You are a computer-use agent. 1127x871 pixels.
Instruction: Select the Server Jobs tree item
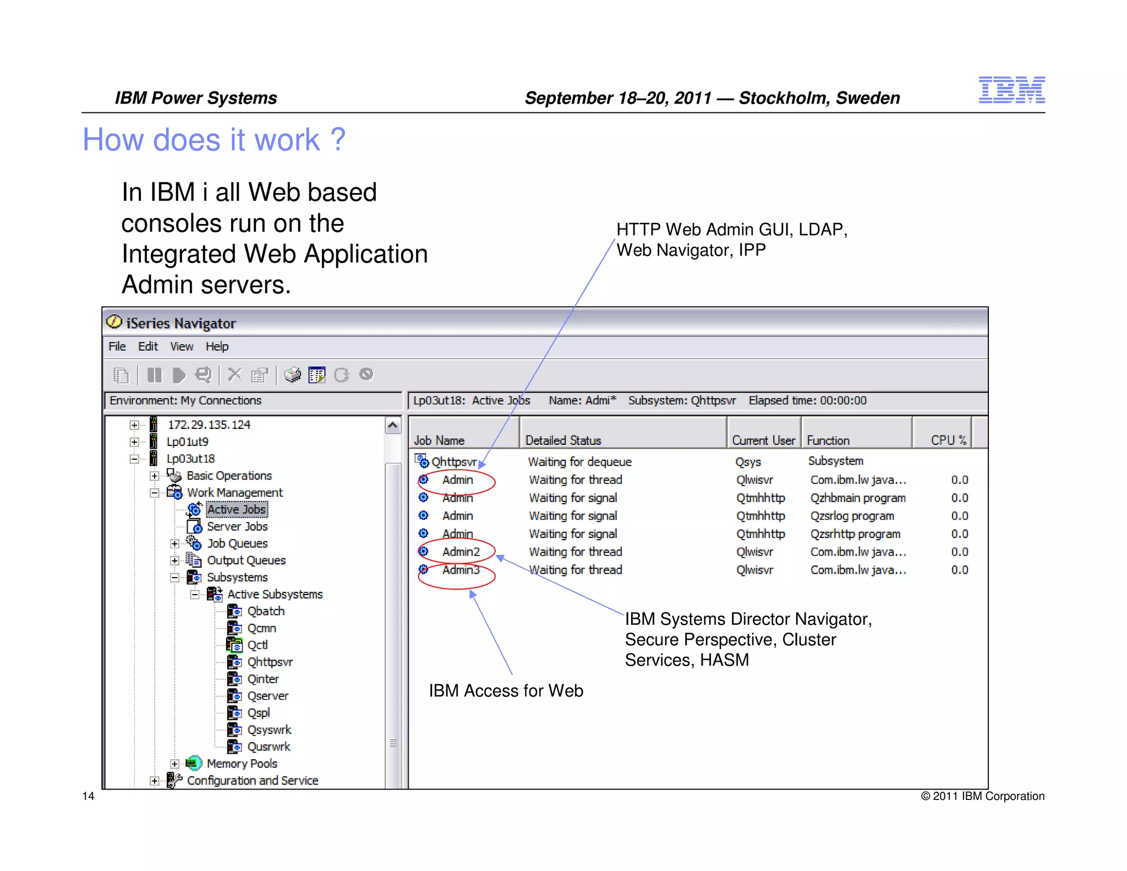(x=237, y=526)
